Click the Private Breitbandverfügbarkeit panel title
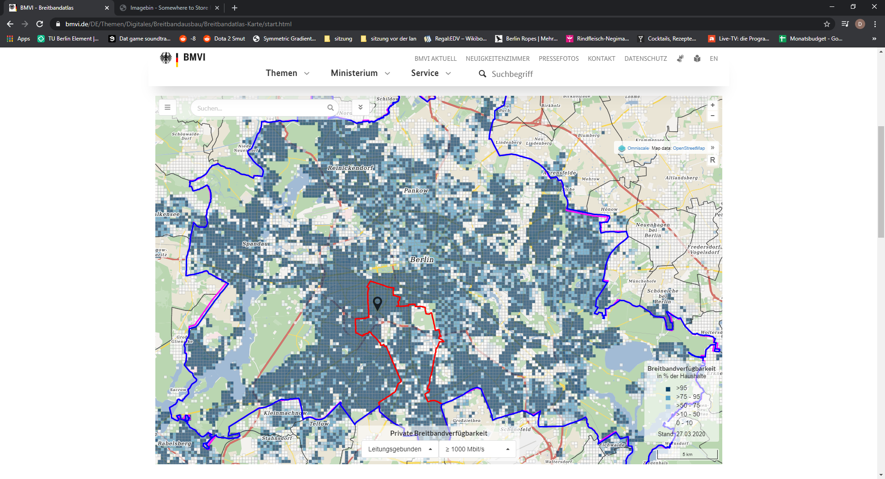 click(439, 433)
